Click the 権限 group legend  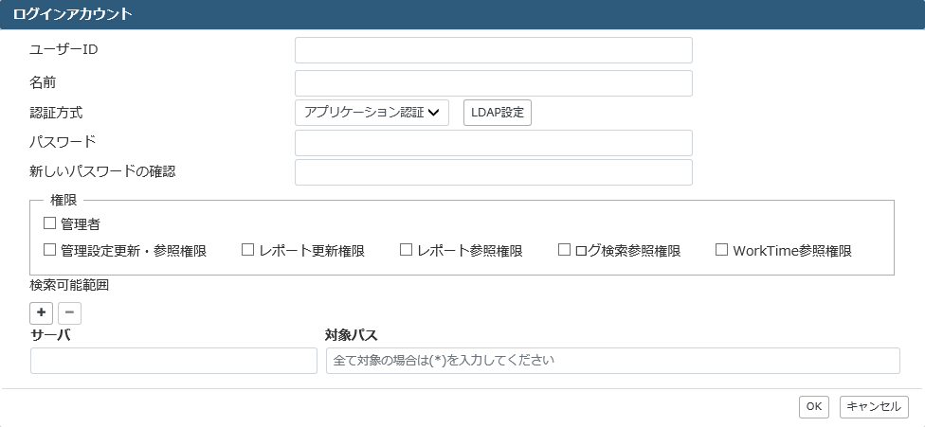pos(63,201)
